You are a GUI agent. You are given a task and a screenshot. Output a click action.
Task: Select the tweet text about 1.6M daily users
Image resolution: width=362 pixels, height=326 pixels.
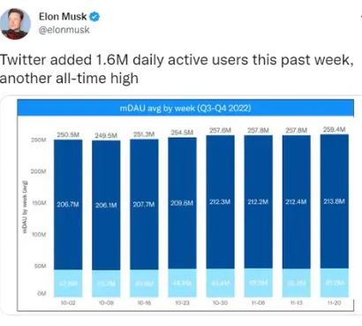tap(177, 69)
